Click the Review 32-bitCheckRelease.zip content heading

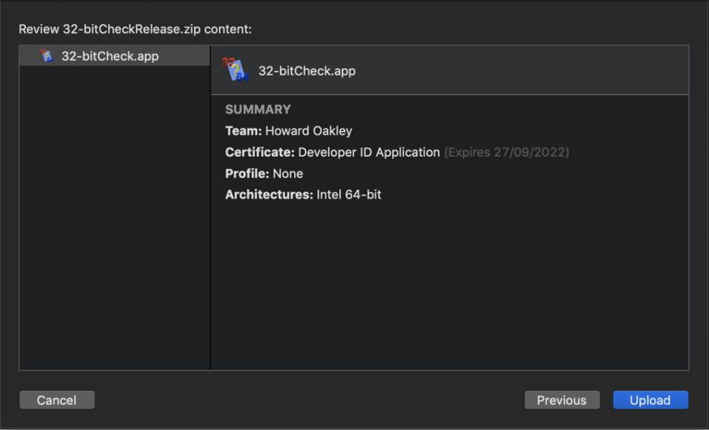click(135, 29)
